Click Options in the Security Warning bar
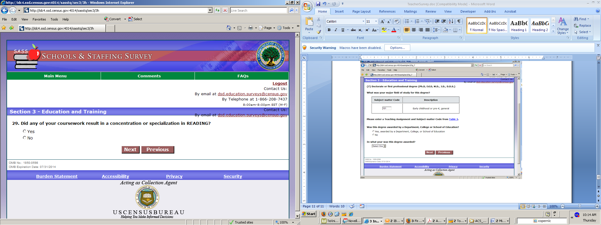This screenshot has width=601, height=225. 397,48
